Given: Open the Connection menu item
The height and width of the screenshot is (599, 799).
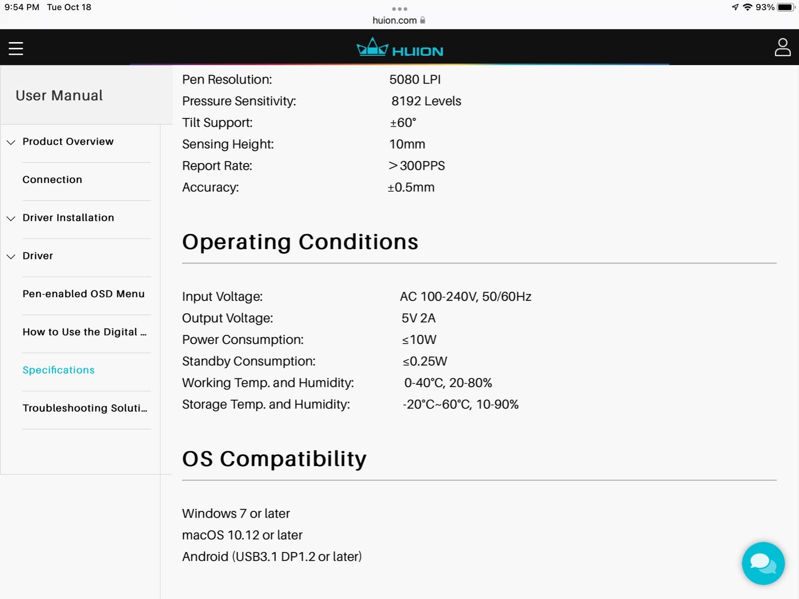Looking at the screenshot, I should (x=52, y=180).
